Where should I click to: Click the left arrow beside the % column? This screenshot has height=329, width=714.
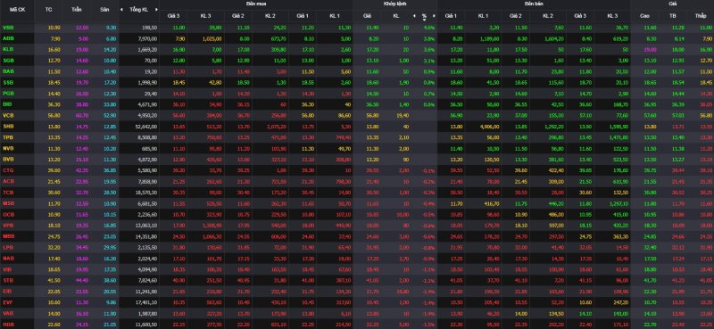pyautogui.click(x=414, y=15)
